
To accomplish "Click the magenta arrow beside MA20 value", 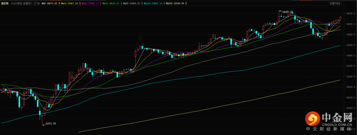I will pyautogui.click(x=100, y=4).
